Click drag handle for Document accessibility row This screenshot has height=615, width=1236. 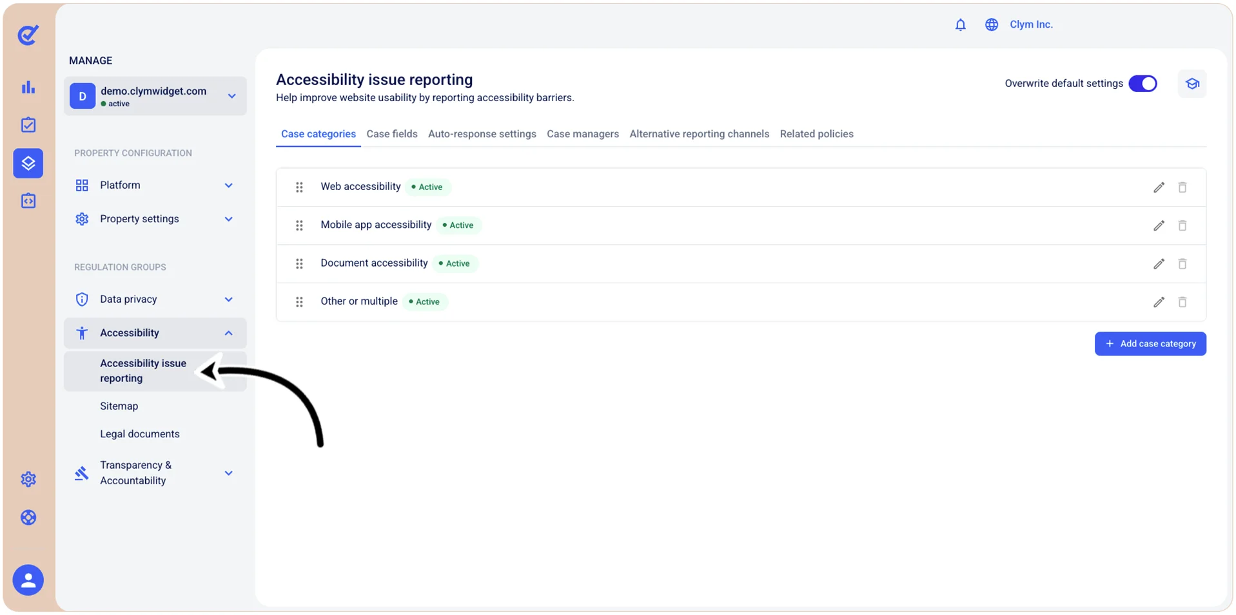coord(299,263)
